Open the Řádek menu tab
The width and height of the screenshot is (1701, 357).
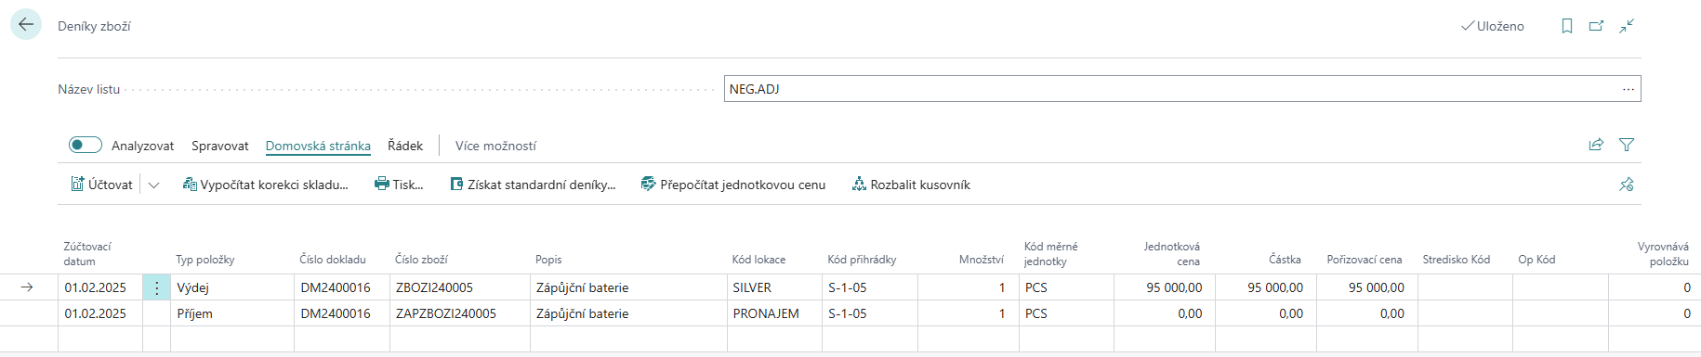click(x=405, y=146)
